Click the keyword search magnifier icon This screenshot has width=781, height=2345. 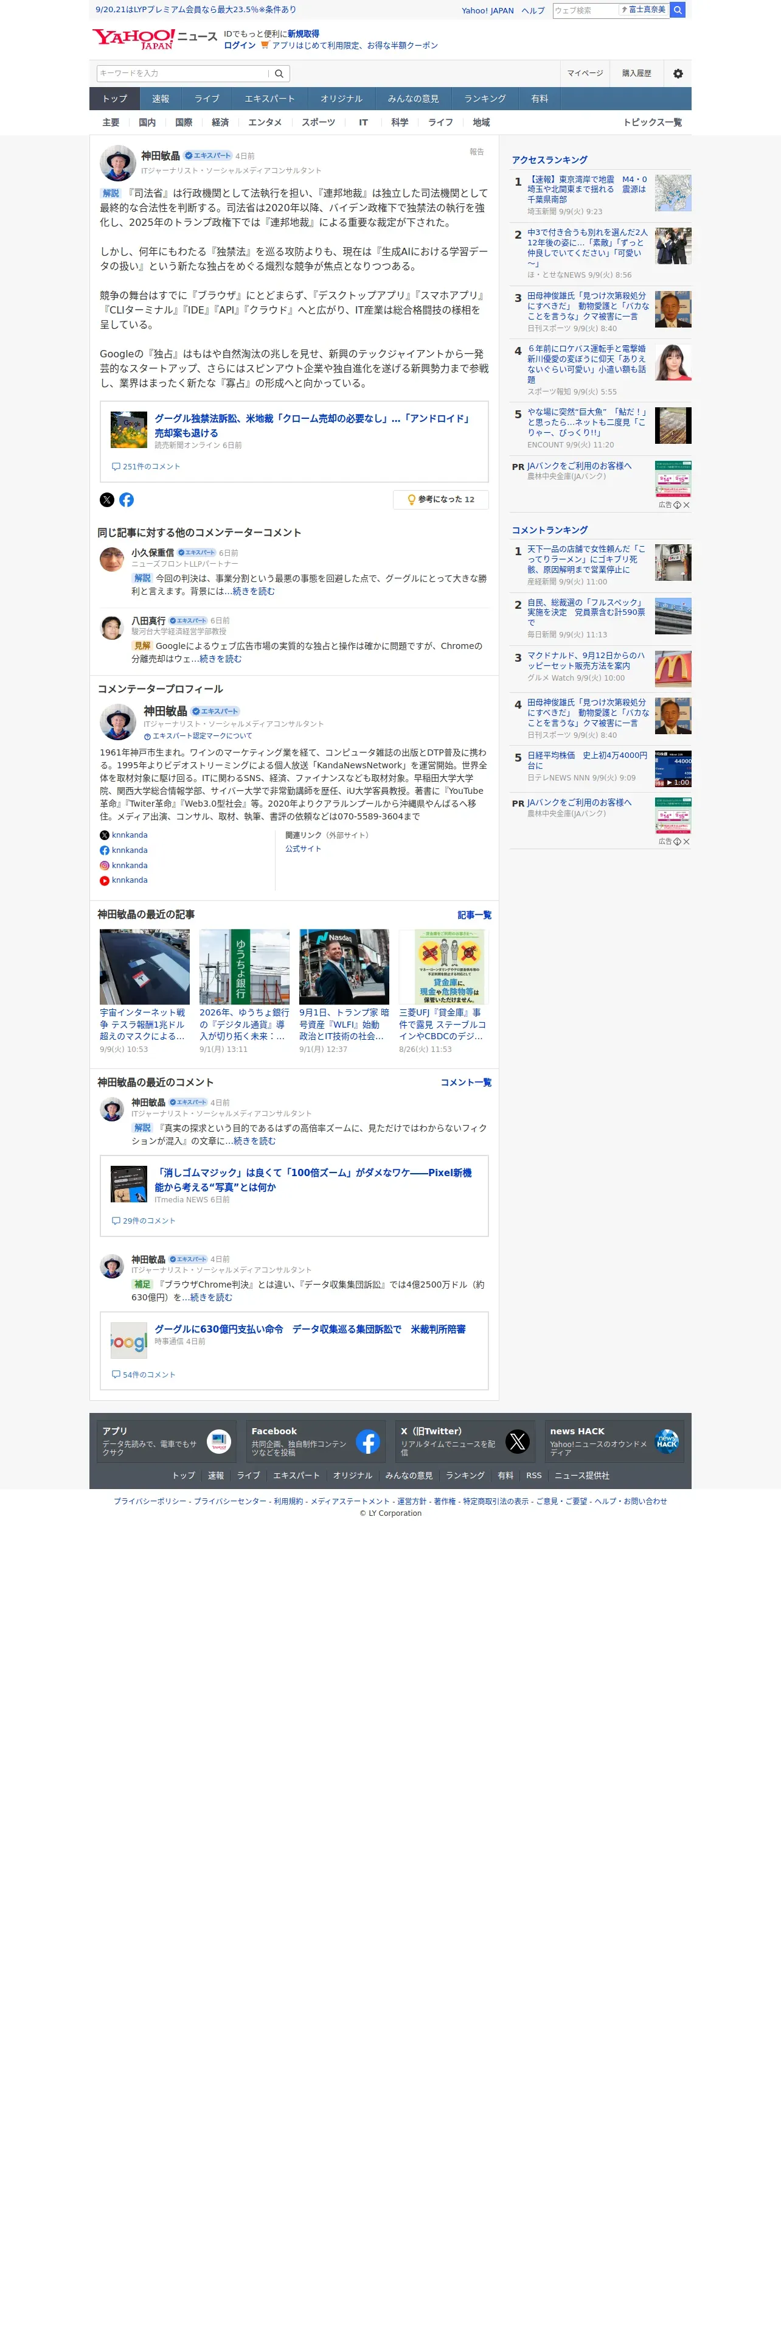279,74
